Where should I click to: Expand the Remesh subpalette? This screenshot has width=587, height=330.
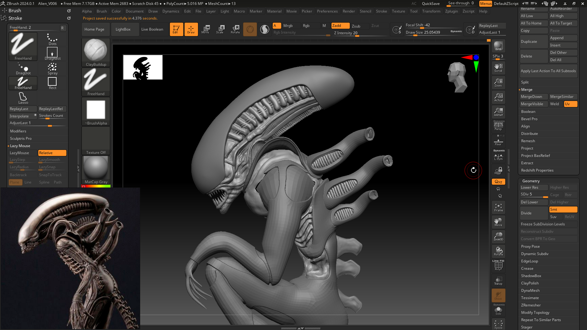pos(528,141)
